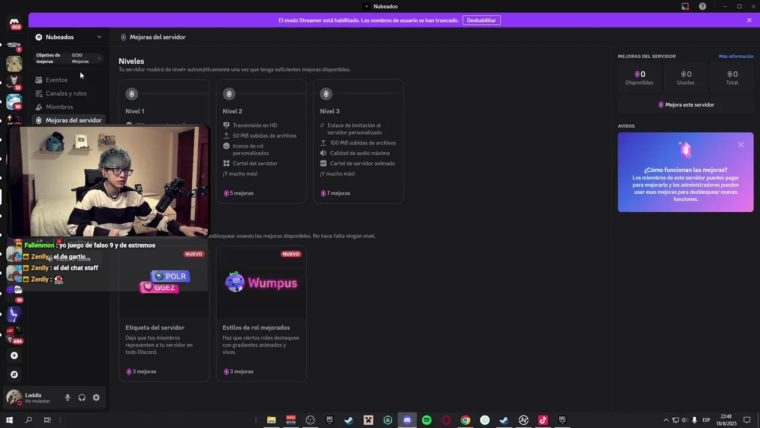Click the system tray volume icon
The width and height of the screenshot is (760, 428).
pyautogui.click(x=684, y=420)
